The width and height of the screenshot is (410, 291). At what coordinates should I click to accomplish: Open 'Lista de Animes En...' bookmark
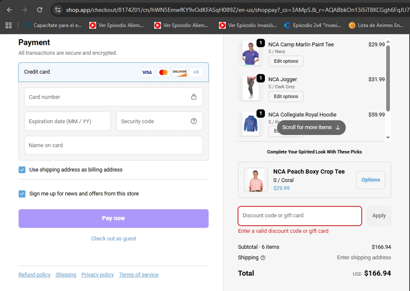(x=376, y=25)
